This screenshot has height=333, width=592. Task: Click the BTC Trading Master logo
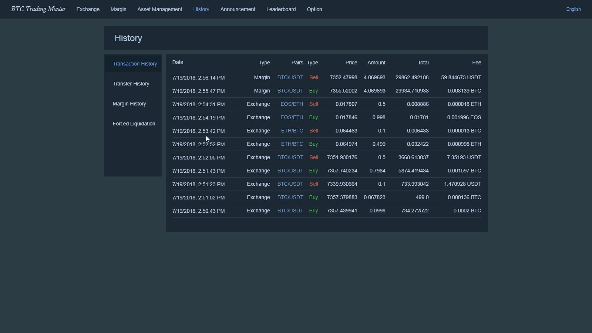point(38,9)
